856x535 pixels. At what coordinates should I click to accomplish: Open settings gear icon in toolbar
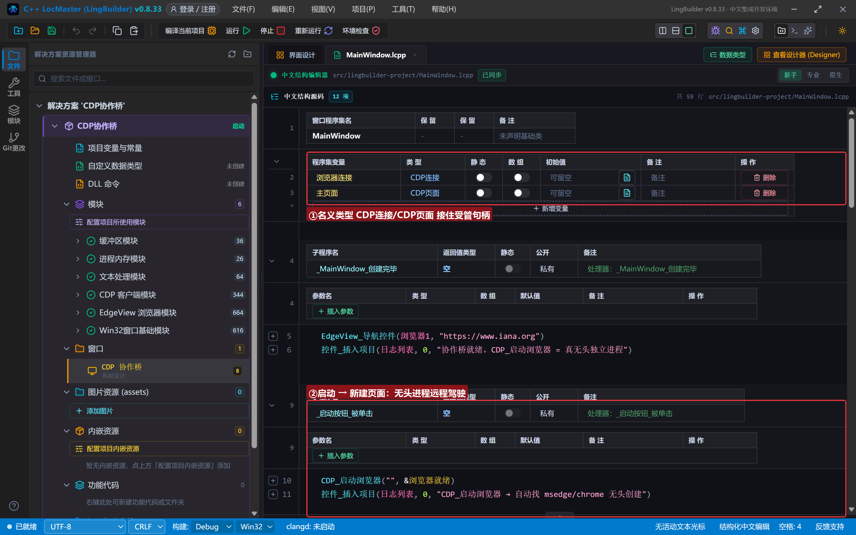[x=755, y=31]
